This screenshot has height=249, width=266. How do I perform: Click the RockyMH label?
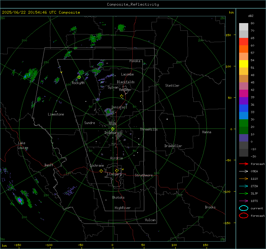pyautogui.click(x=78, y=83)
